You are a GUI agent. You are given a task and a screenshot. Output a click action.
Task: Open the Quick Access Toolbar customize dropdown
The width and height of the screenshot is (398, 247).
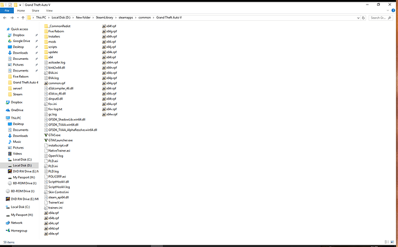(20, 5)
